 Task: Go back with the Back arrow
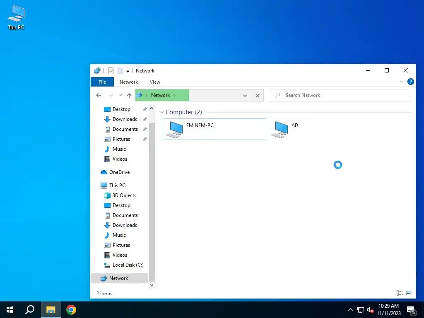point(99,95)
